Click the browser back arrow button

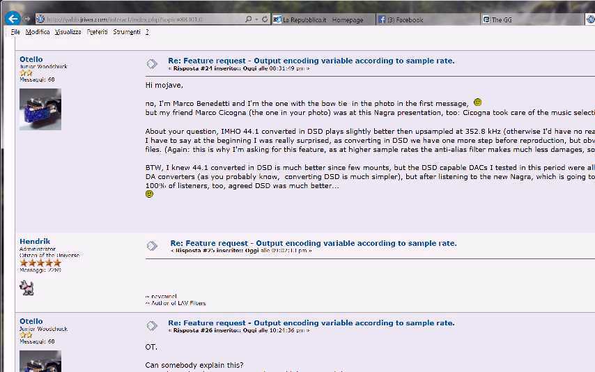click(13, 18)
